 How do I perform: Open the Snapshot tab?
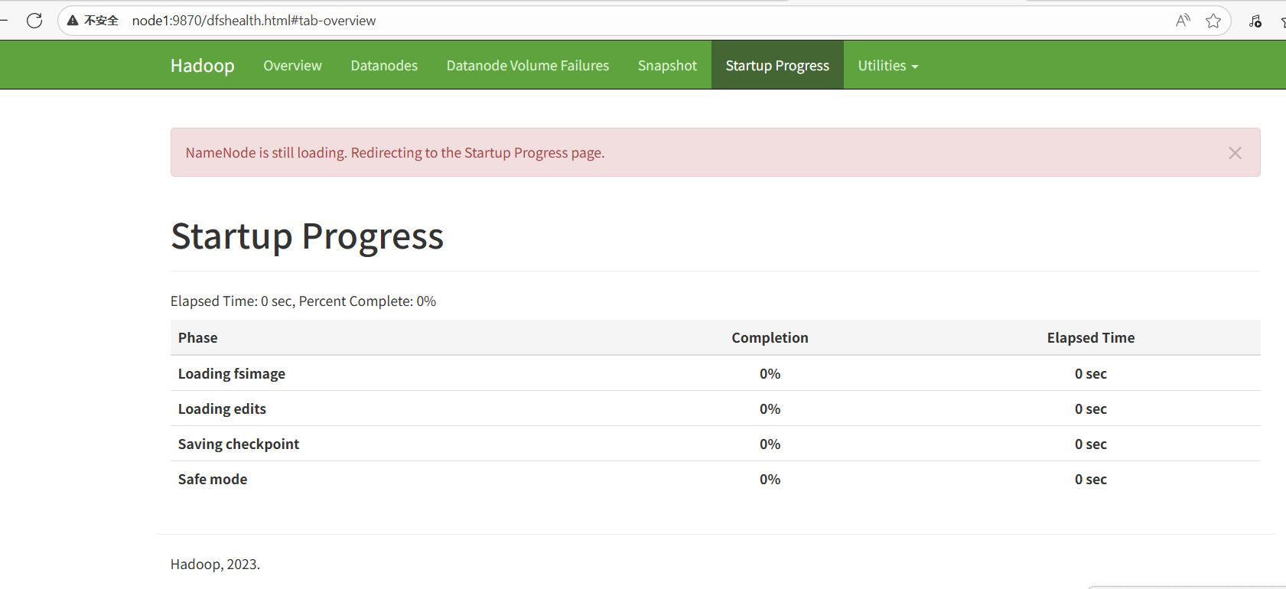[667, 66]
